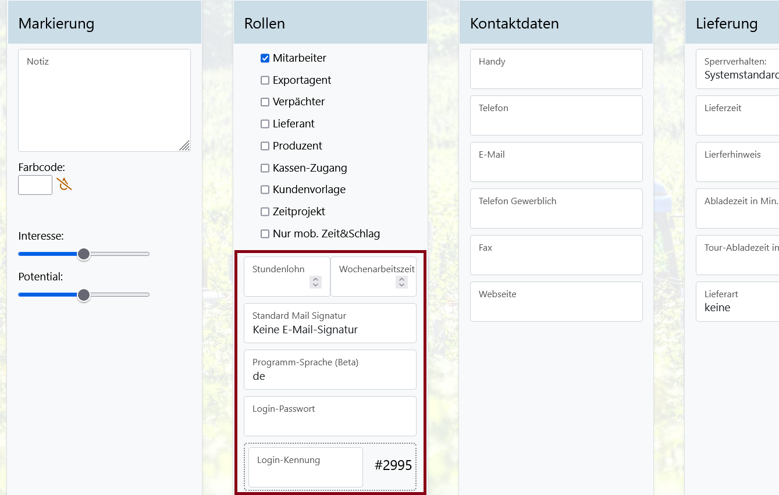Image resolution: width=779 pixels, height=495 pixels.
Task: Open the Standard Mail Signatur dropdown
Action: (x=330, y=323)
